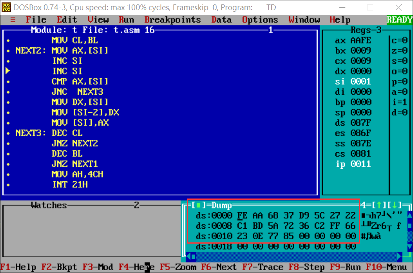
Task: Click the source line MOV [SI-2],DX
Action: 85,112
